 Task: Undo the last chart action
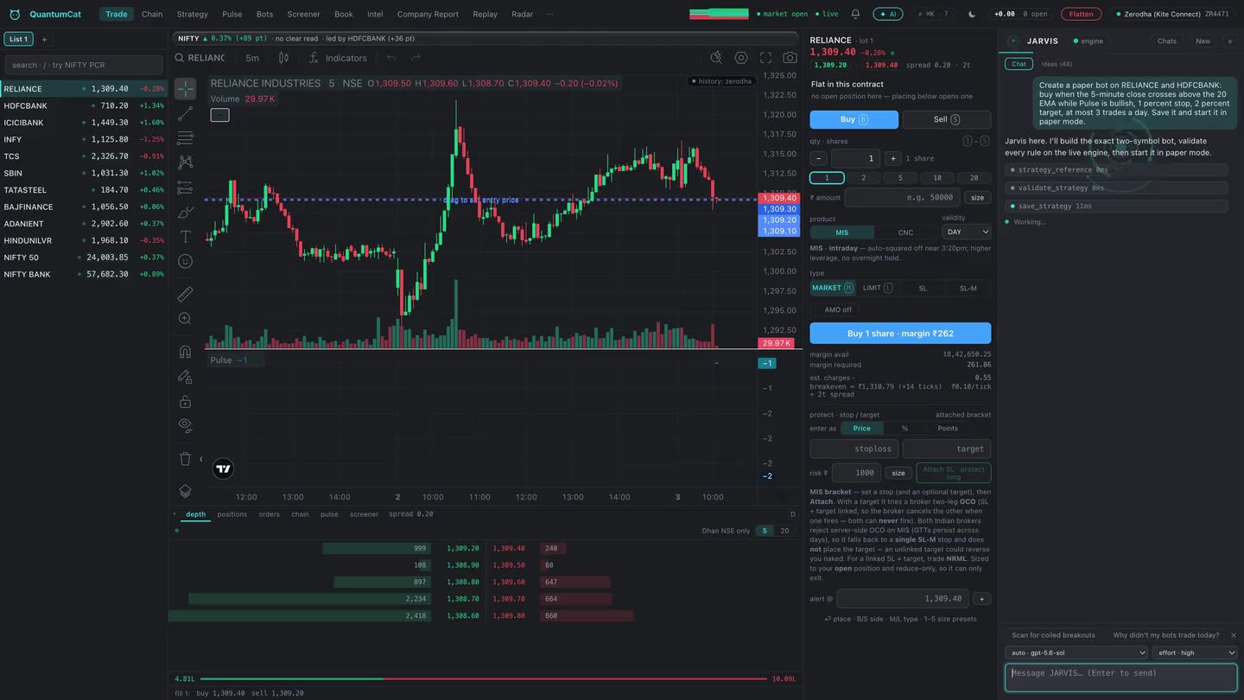(x=391, y=58)
